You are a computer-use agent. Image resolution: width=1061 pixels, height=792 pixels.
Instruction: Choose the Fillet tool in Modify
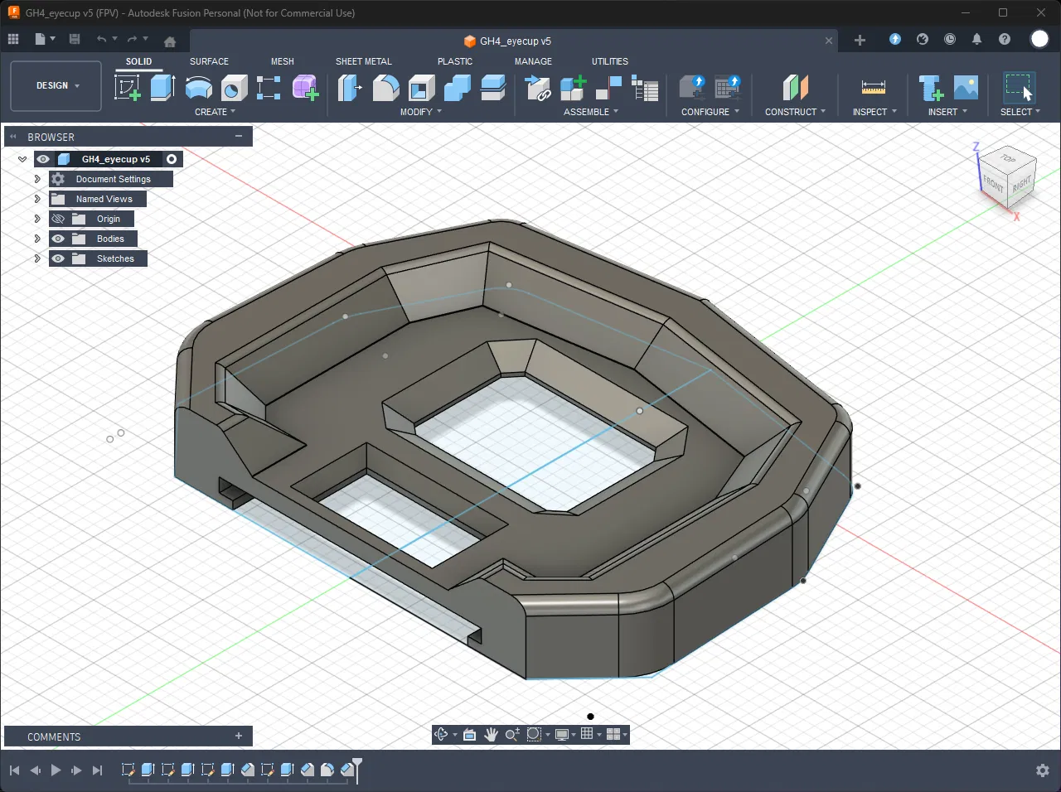coord(385,87)
